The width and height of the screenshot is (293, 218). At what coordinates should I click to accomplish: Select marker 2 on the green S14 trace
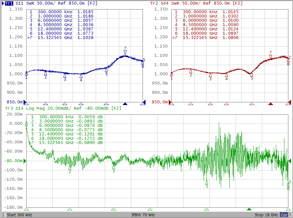point(70,167)
